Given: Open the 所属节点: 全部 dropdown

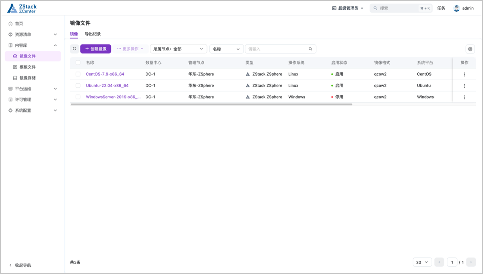Looking at the screenshot, I should click(x=178, y=49).
